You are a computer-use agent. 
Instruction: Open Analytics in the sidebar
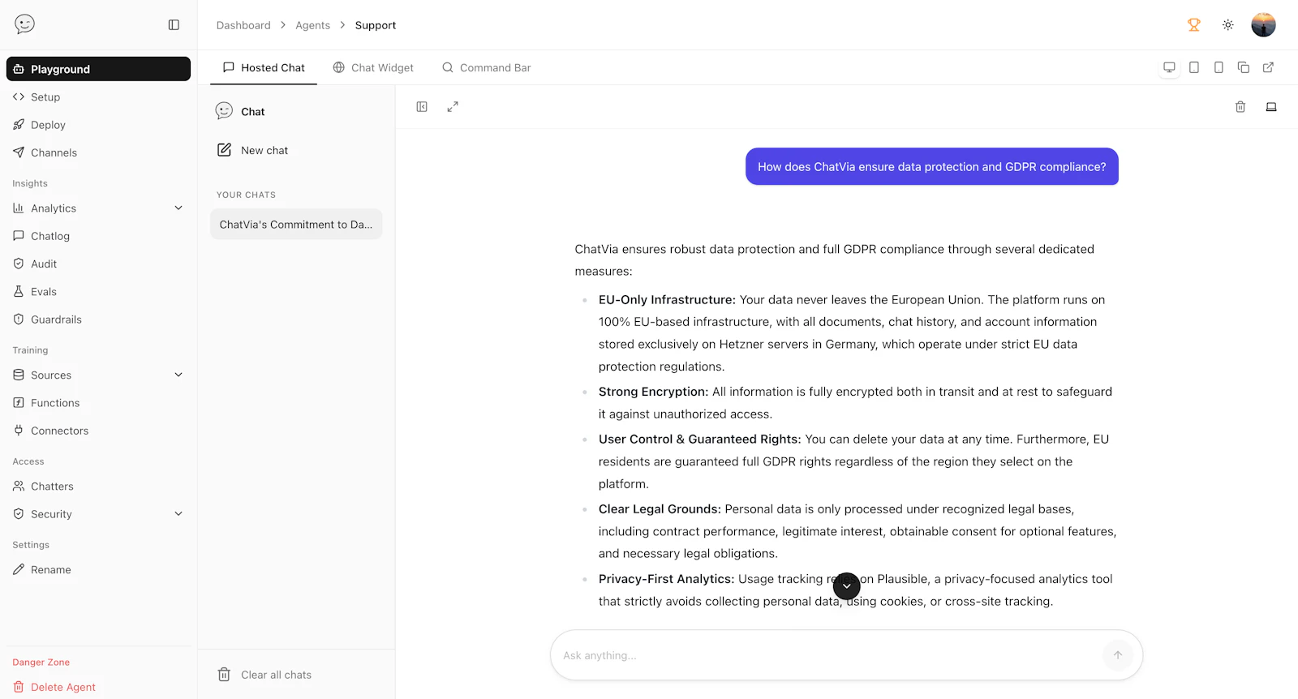[x=54, y=208]
